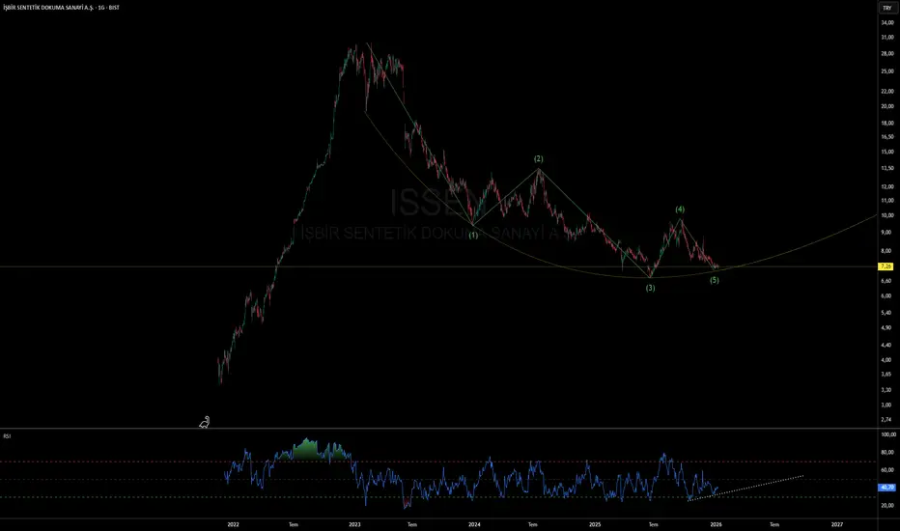This screenshot has width=900, height=531.
Task: Click the 5,40 price scale label
Action: [887, 313]
